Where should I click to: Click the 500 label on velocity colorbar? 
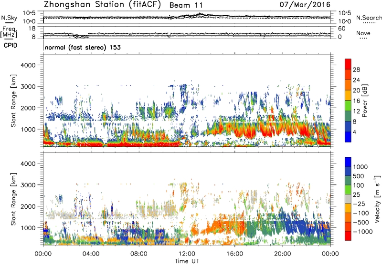click(x=359, y=176)
